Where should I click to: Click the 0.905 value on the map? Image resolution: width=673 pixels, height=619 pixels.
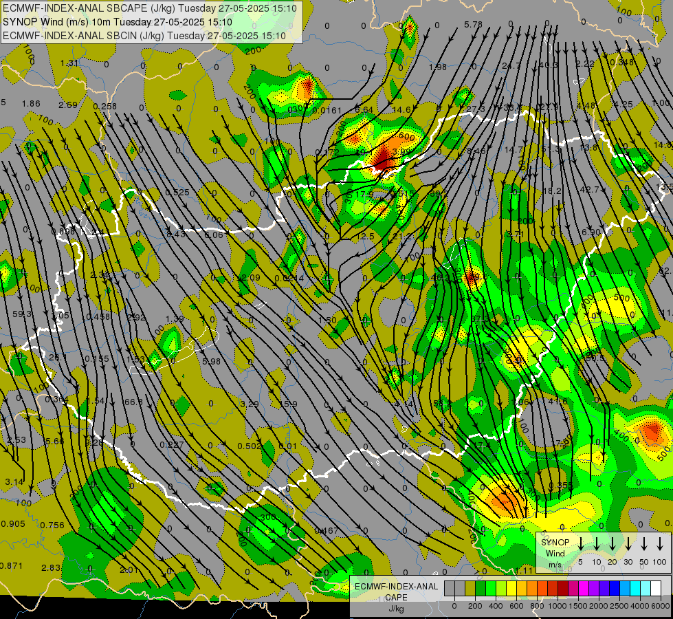[x=13, y=523]
